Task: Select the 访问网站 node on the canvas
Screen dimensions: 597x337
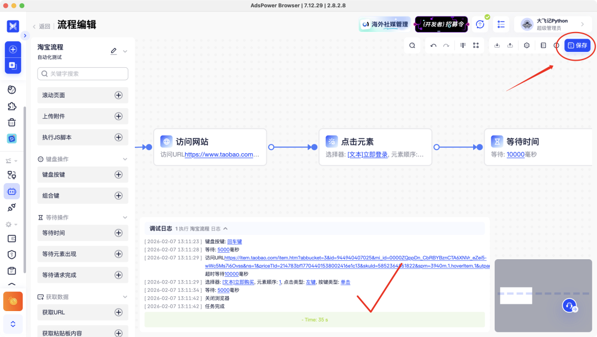Action: pos(210,147)
